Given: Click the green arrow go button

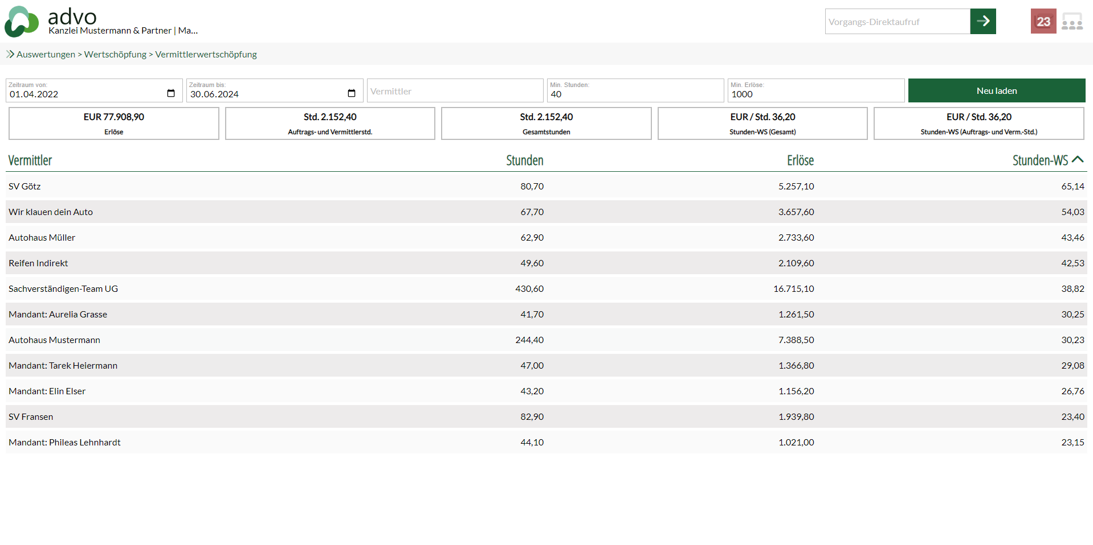Looking at the screenshot, I should coord(982,22).
